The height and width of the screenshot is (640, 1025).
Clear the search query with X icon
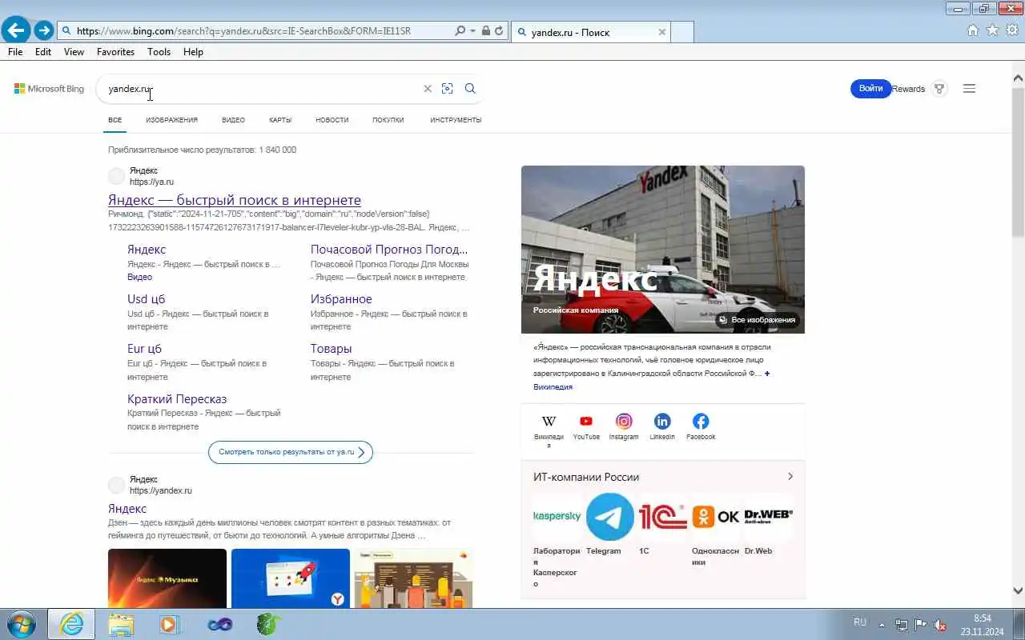point(427,89)
